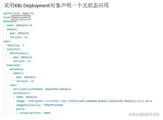Select the 'ports:' key
The image size is (163, 120).
tap(21, 109)
